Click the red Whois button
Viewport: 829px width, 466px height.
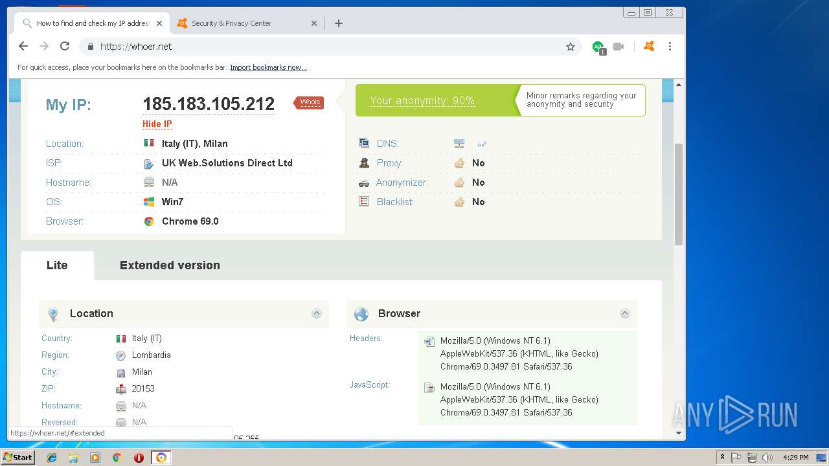tap(309, 102)
